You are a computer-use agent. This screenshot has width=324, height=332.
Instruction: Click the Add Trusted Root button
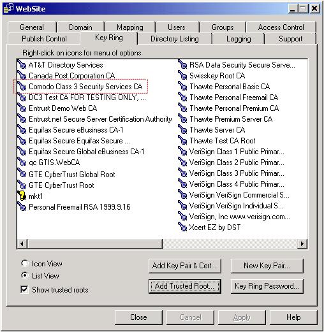coord(184,286)
